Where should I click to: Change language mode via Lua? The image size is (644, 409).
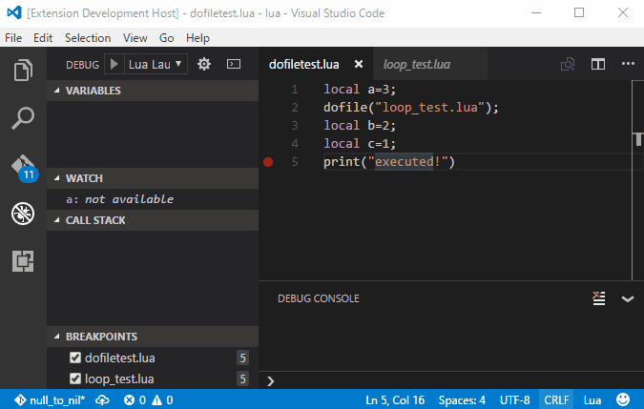[592, 400]
